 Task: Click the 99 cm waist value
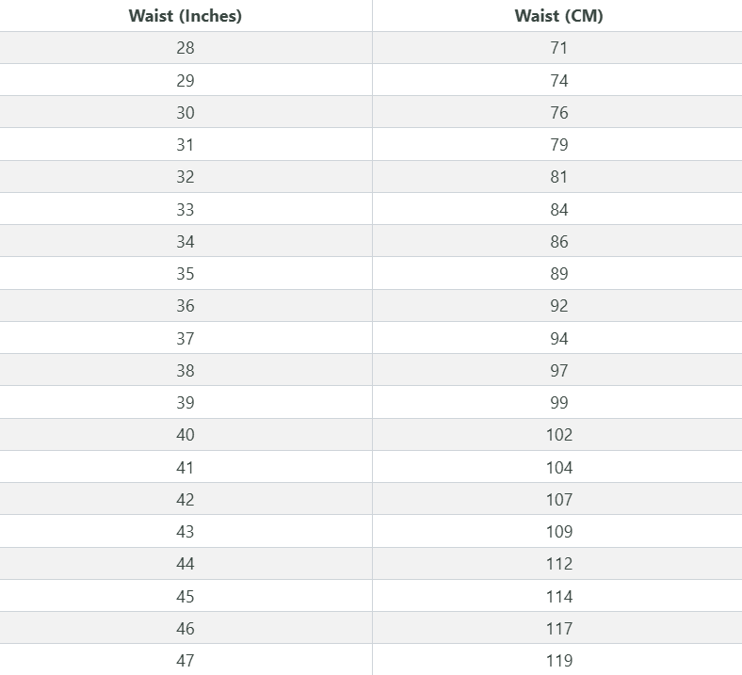point(559,403)
